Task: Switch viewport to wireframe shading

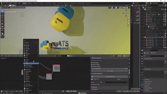Action: tap(122, 8)
